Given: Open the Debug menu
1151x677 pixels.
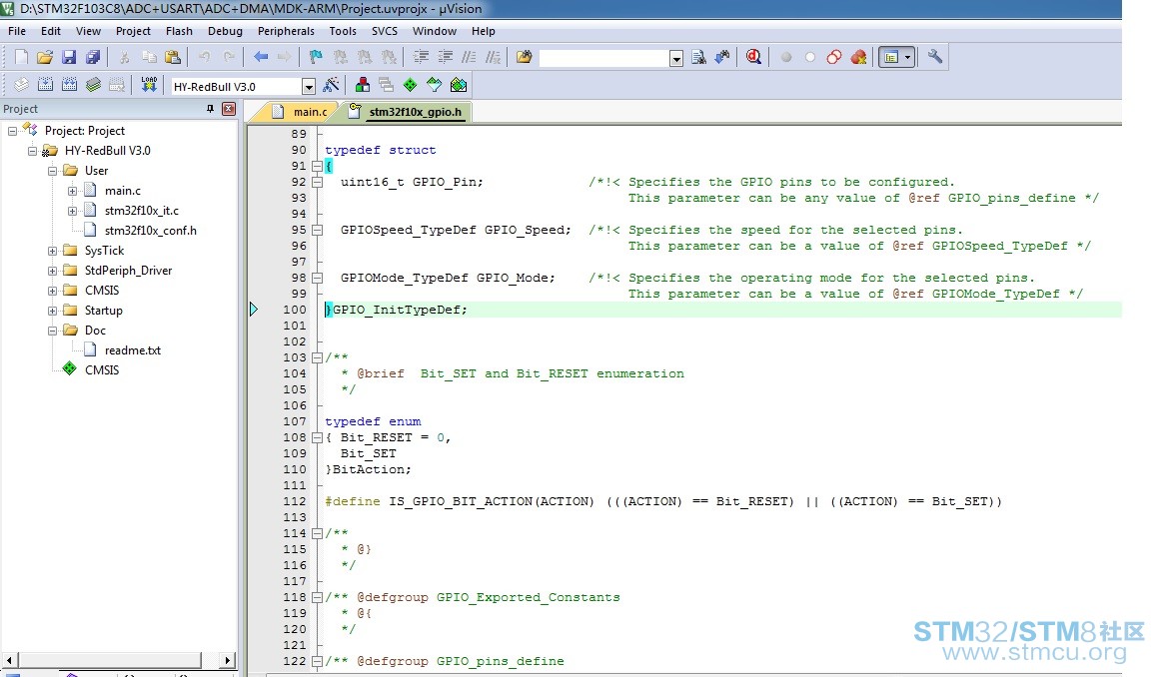Looking at the screenshot, I should [226, 31].
